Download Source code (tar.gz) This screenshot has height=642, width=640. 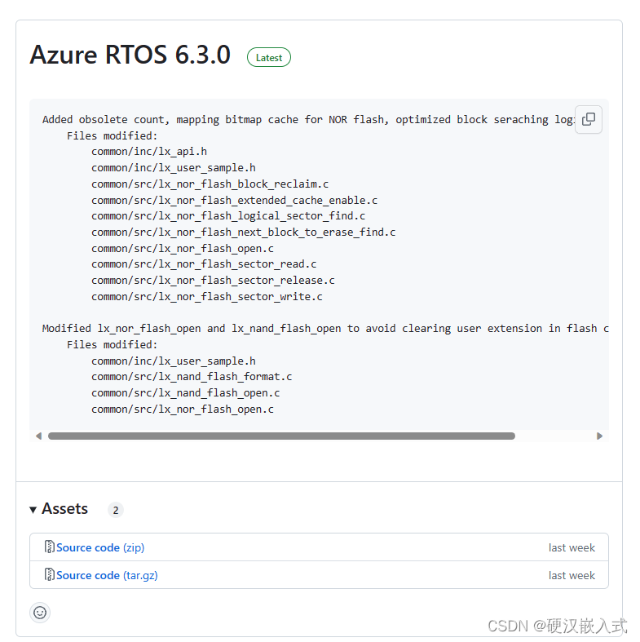[x=107, y=575]
